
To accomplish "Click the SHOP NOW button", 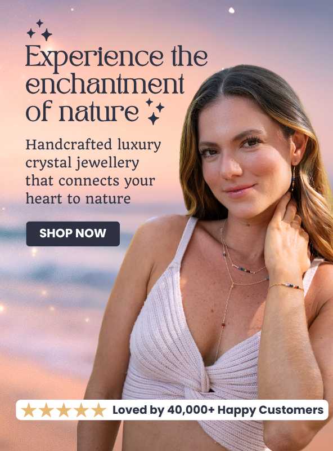I will pyautogui.click(x=73, y=233).
